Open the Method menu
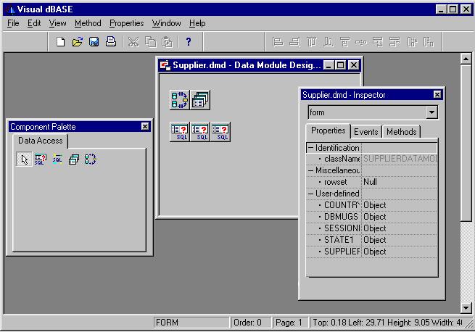 (88, 23)
